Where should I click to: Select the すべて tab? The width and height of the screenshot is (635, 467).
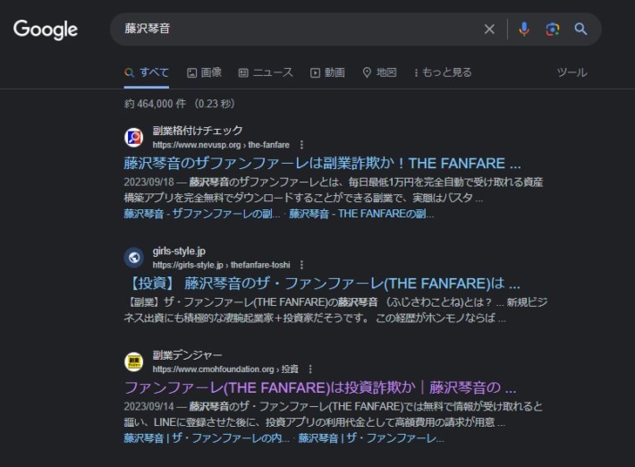click(x=147, y=72)
